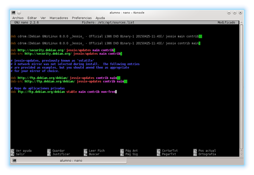Click the Konsole terminal icon in title bar
The width and height of the screenshot is (254, 175).
[x=14, y=12]
